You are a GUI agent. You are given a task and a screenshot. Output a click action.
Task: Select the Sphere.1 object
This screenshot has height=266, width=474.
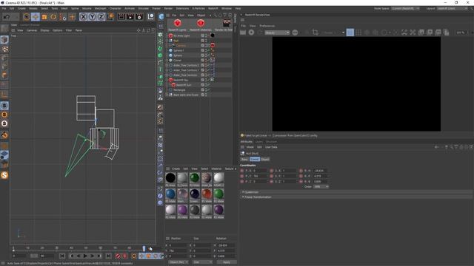(x=178, y=50)
